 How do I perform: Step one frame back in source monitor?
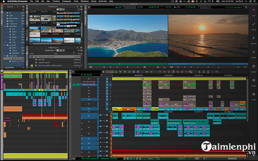click(104, 67)
